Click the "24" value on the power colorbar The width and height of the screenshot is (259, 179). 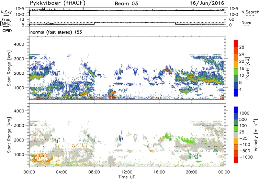[242, 54]
